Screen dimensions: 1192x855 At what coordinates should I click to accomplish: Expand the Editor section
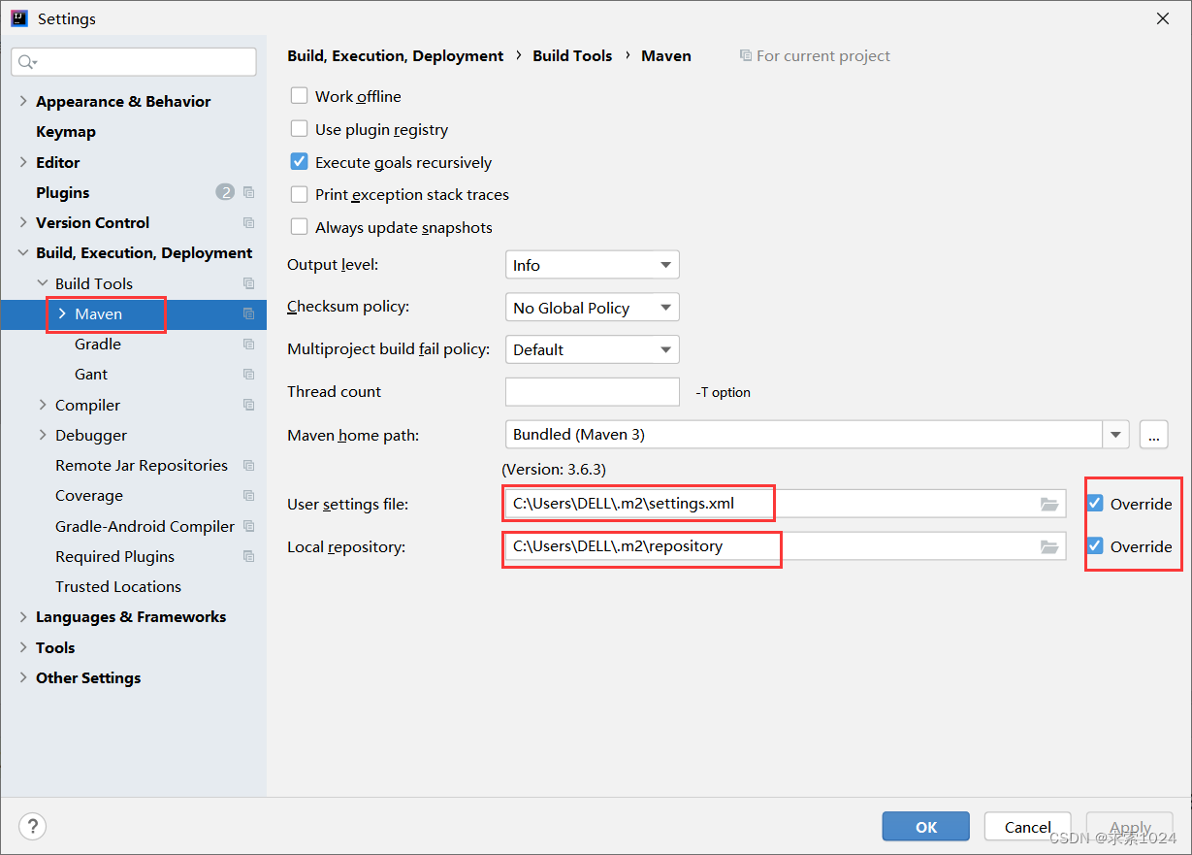click(23, 162)
